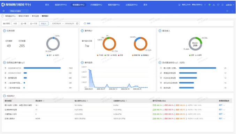Click the top bar in 热点算法排名top5 with value 25
236x134 pixels.
[x=198, y=68]
